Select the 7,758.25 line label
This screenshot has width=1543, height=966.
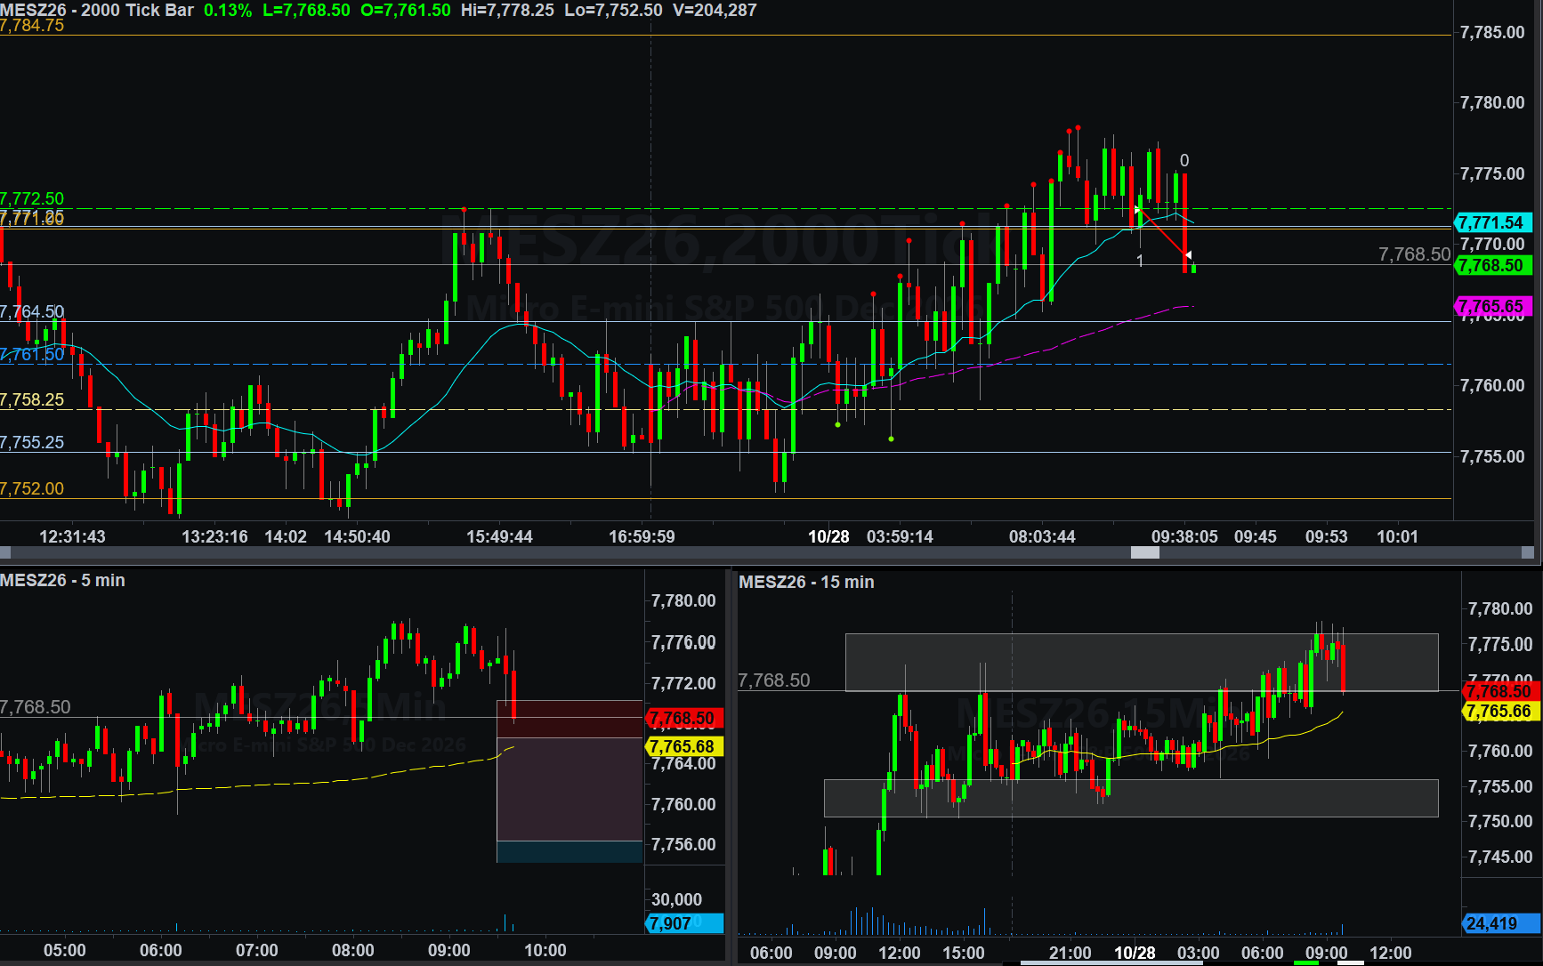(x=32, y=399)
